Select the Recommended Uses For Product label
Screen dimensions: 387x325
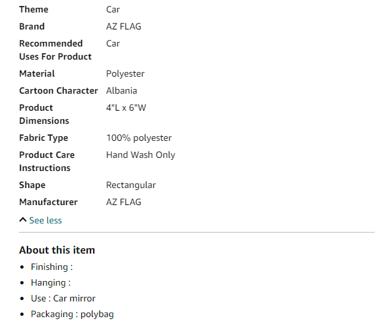(55, 50)
